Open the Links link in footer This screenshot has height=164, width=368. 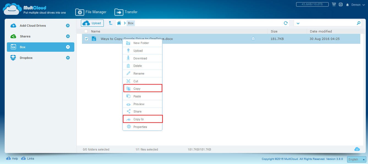pyautogui.click(x=28, y=158)
